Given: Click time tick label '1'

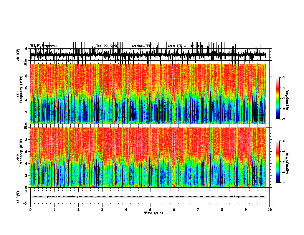Looking at the screenshot, I should [x=54, y=210].
